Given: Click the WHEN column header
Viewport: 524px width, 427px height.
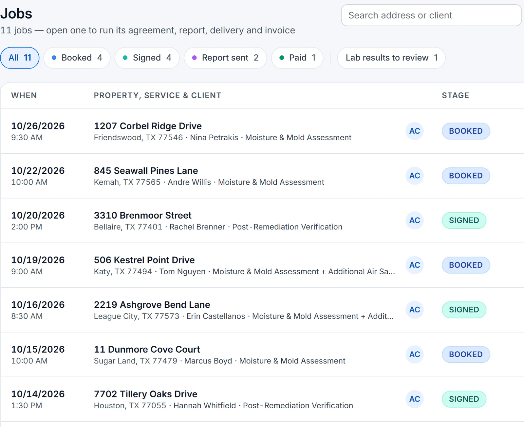Looking at the screenshot, I should point(24,96).
